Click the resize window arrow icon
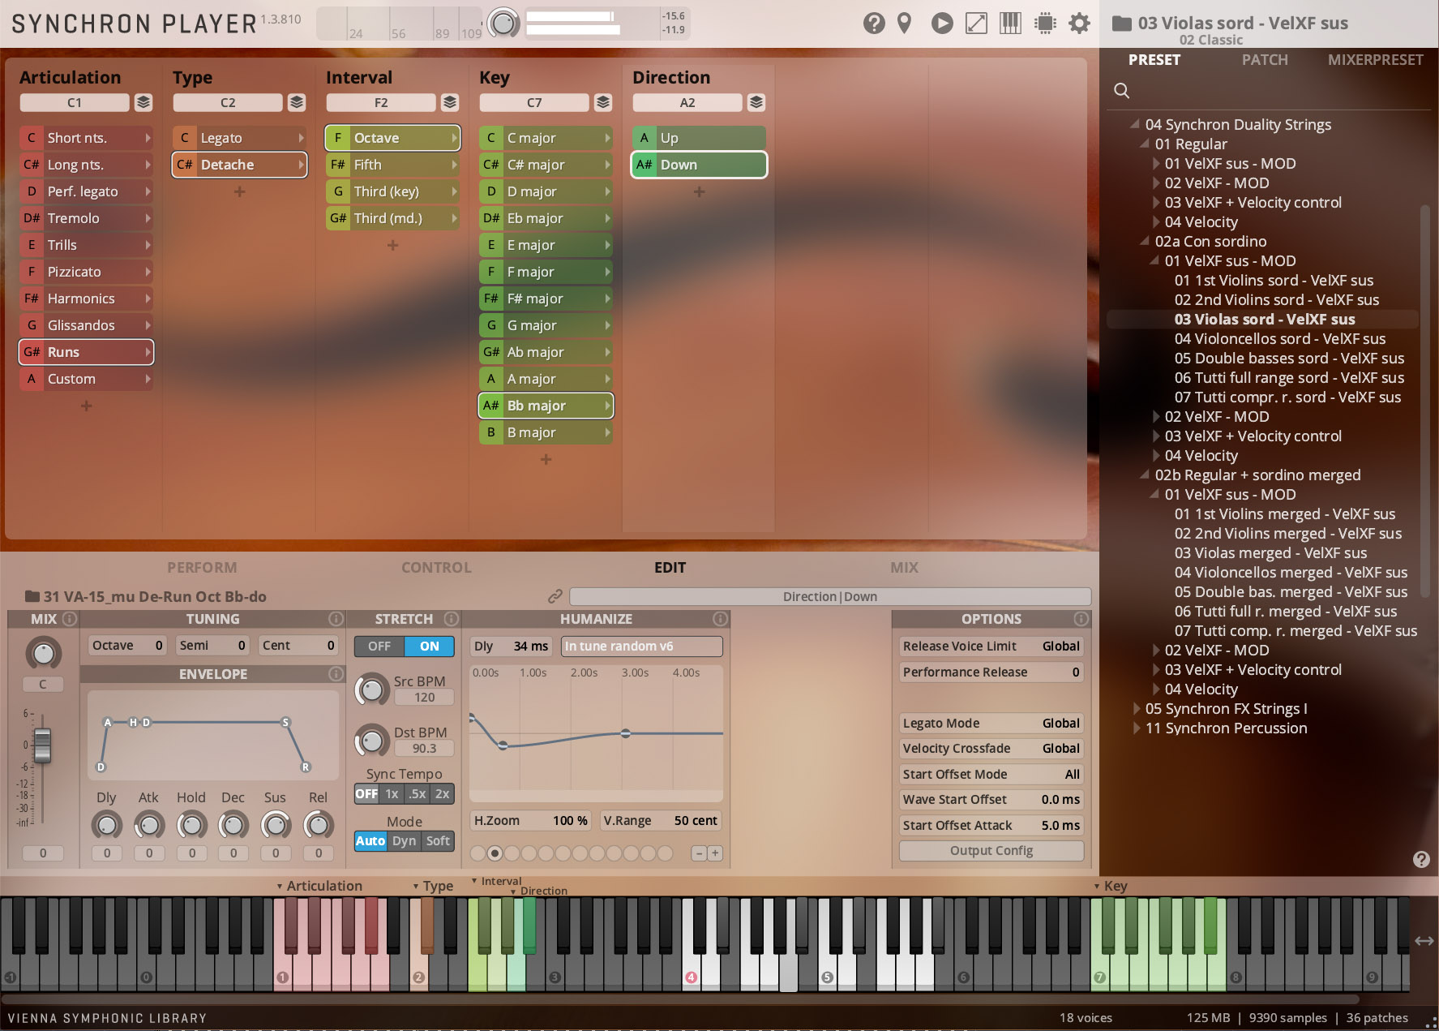Screen dimensions: 1439x1031 pyautogui.click(x=976, y=23)
